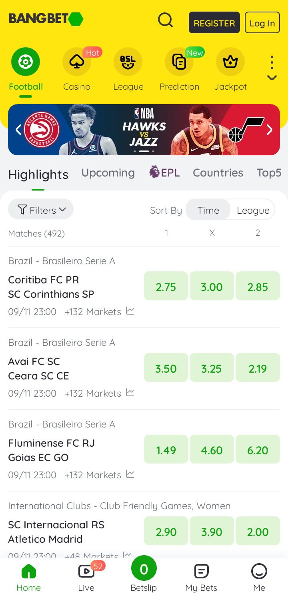View stats chart for Coritiba match
Viewport: 288px width, 594px height.
tap(130, 311)
